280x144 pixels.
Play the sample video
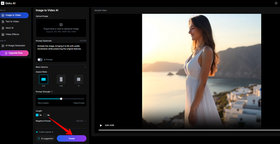101,125
